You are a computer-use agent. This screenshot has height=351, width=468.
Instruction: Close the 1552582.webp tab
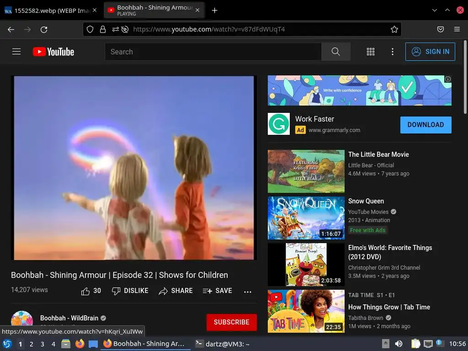(x=95, y=10)
